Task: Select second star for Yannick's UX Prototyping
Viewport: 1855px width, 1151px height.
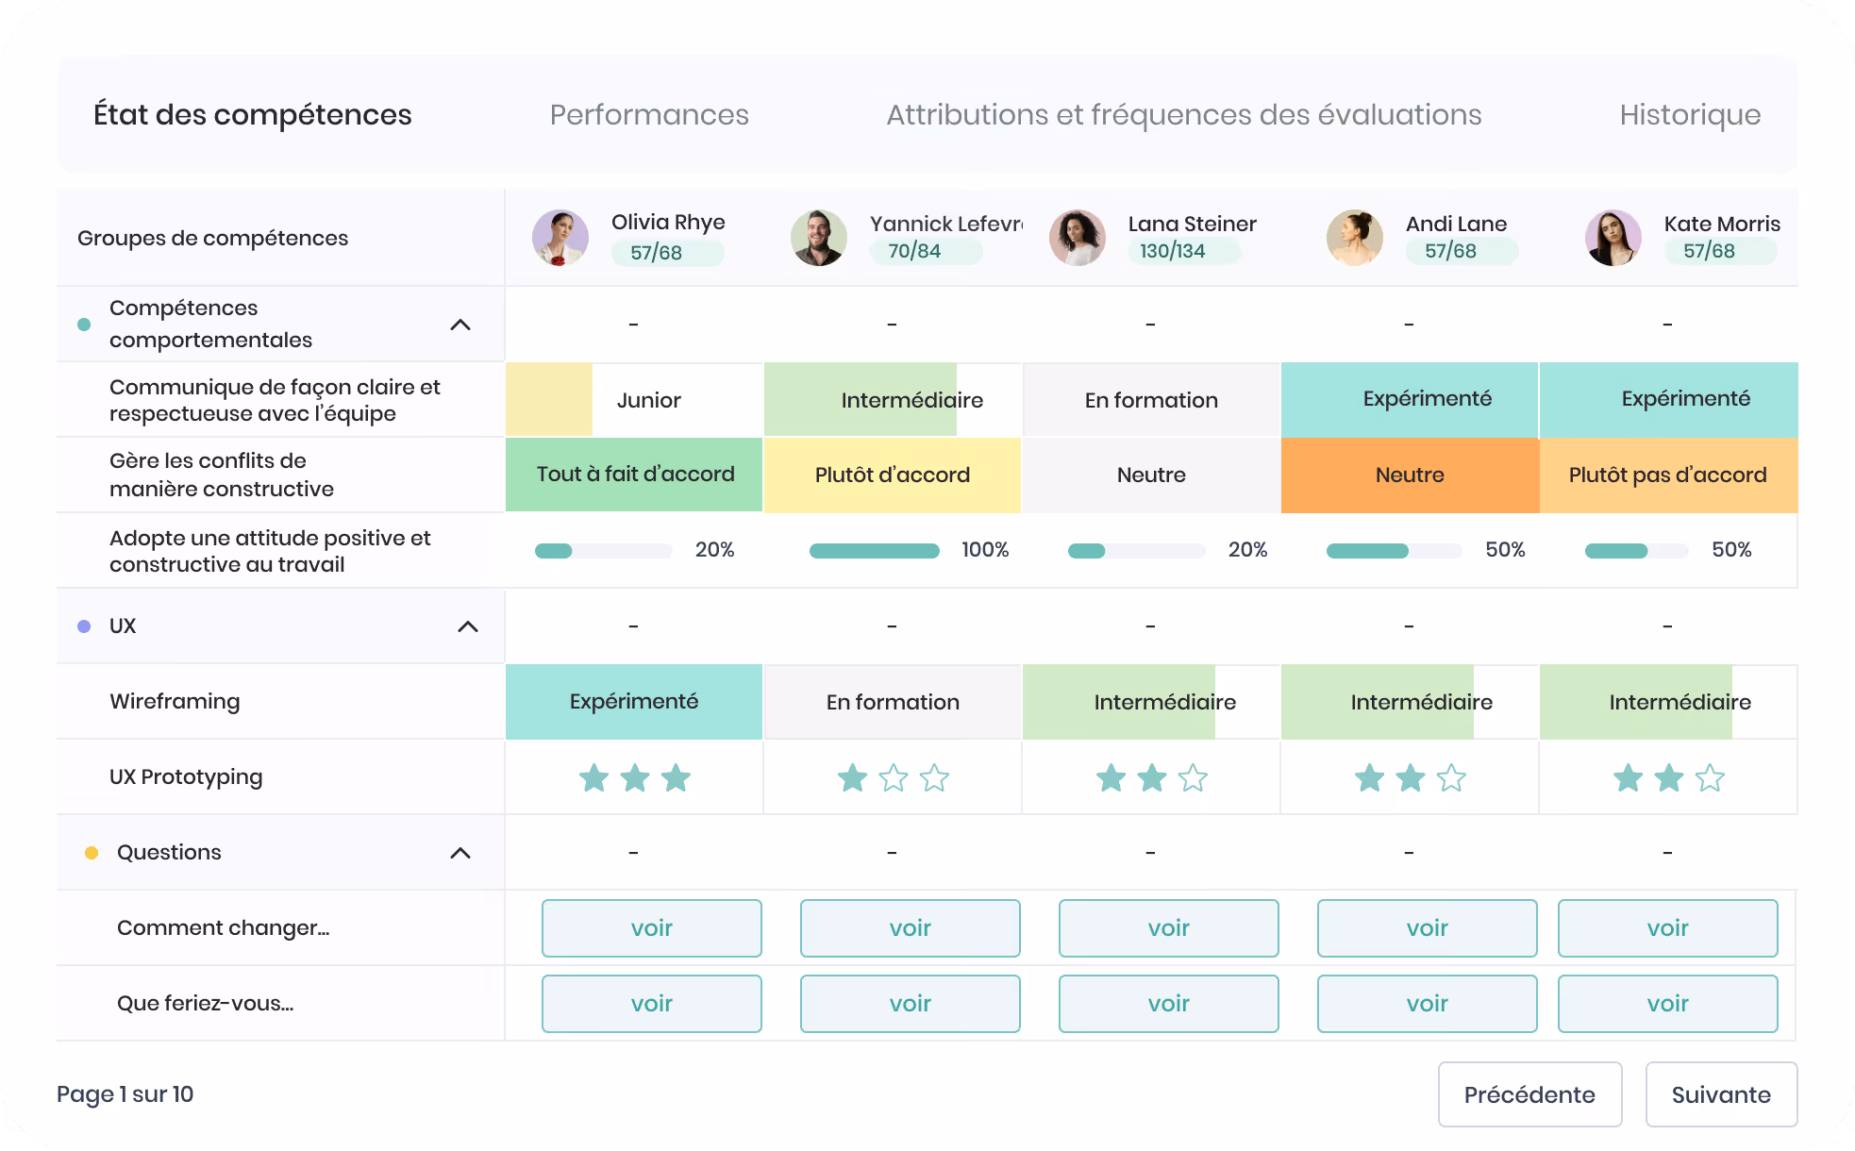Action: click(894, 778)
